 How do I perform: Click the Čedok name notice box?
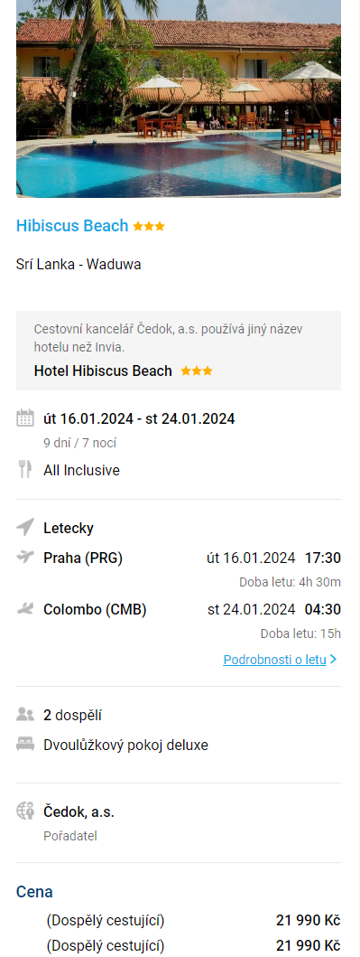[x=179, y=351]
